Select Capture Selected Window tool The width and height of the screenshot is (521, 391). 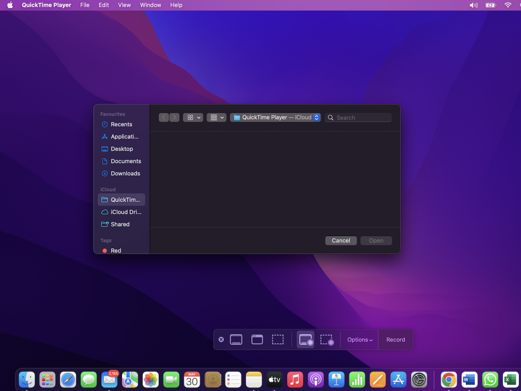[257, 340]
